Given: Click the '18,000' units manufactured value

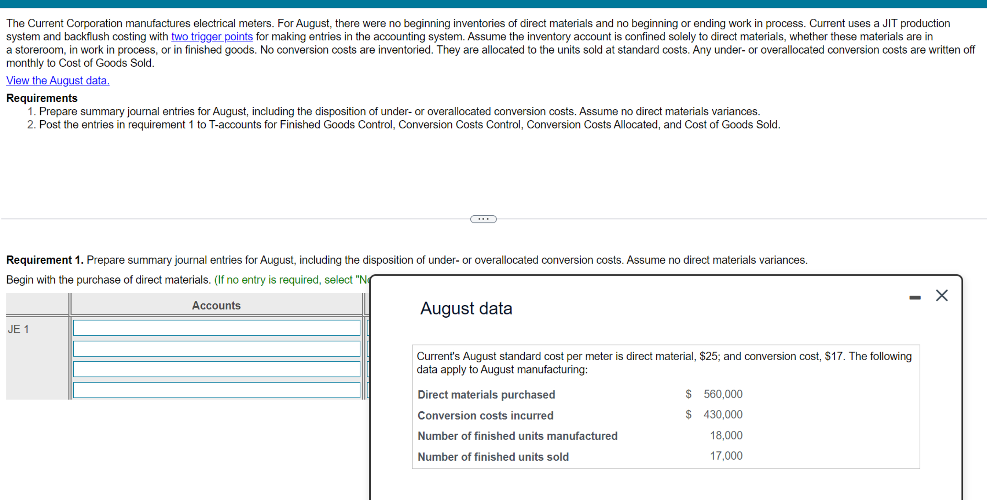Looking at the screenshot, I should 726,435.
